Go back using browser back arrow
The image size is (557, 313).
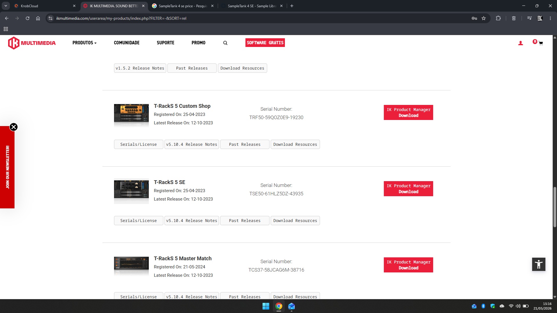click(7, 18)
